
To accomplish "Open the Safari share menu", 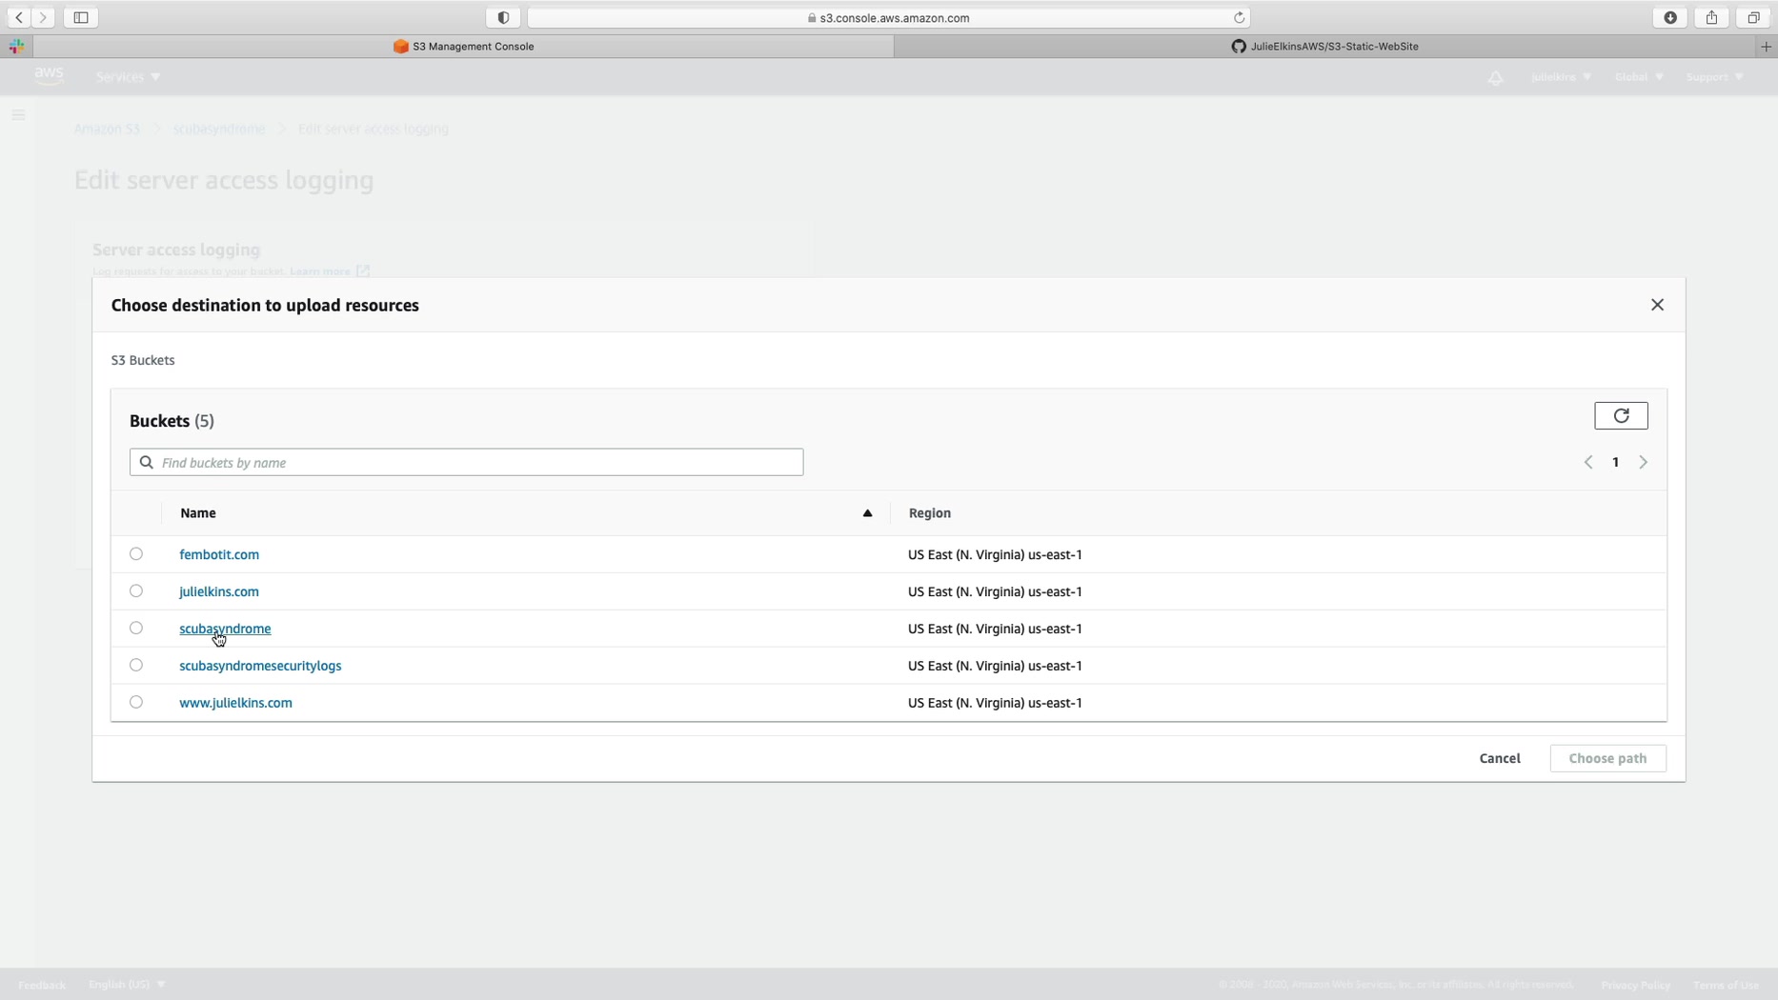I will [x=1712, y=17].
